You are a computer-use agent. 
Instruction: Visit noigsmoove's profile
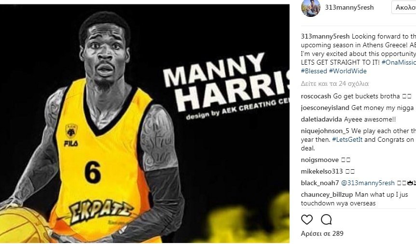(x=319, y=160)
